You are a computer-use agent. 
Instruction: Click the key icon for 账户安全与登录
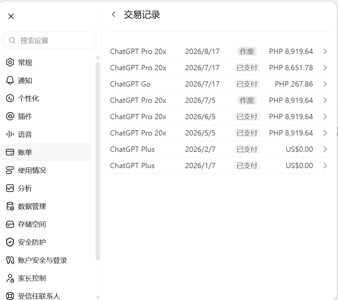point(10,260)
